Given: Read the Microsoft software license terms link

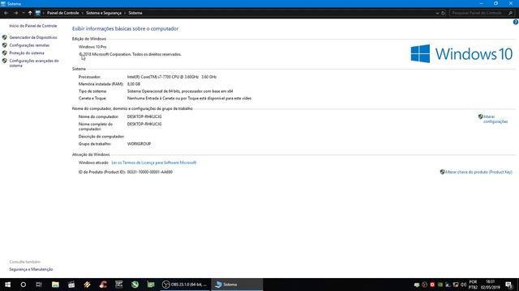Looking at the screenshot, I should tap(154, 162).
